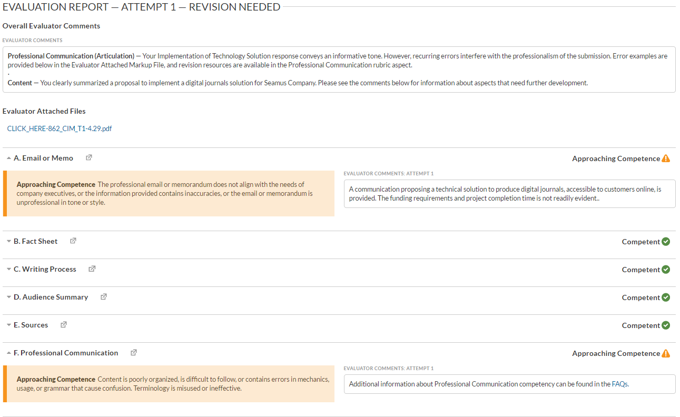Viewport: 680px width, 417px height.
Task: Click warning icon beside Professional Communication status
Action: pos(666,353)
